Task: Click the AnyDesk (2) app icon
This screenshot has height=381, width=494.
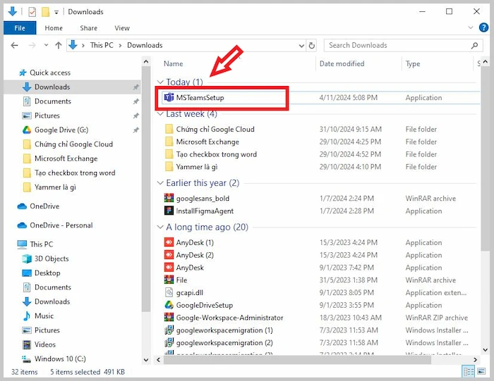Action: pos(169,255)
